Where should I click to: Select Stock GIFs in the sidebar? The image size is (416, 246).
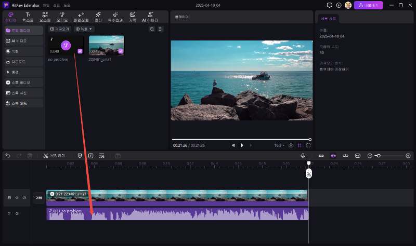point(23,103)
